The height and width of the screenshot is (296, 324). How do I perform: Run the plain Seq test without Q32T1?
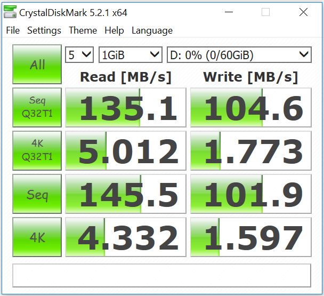click(37, 195)
